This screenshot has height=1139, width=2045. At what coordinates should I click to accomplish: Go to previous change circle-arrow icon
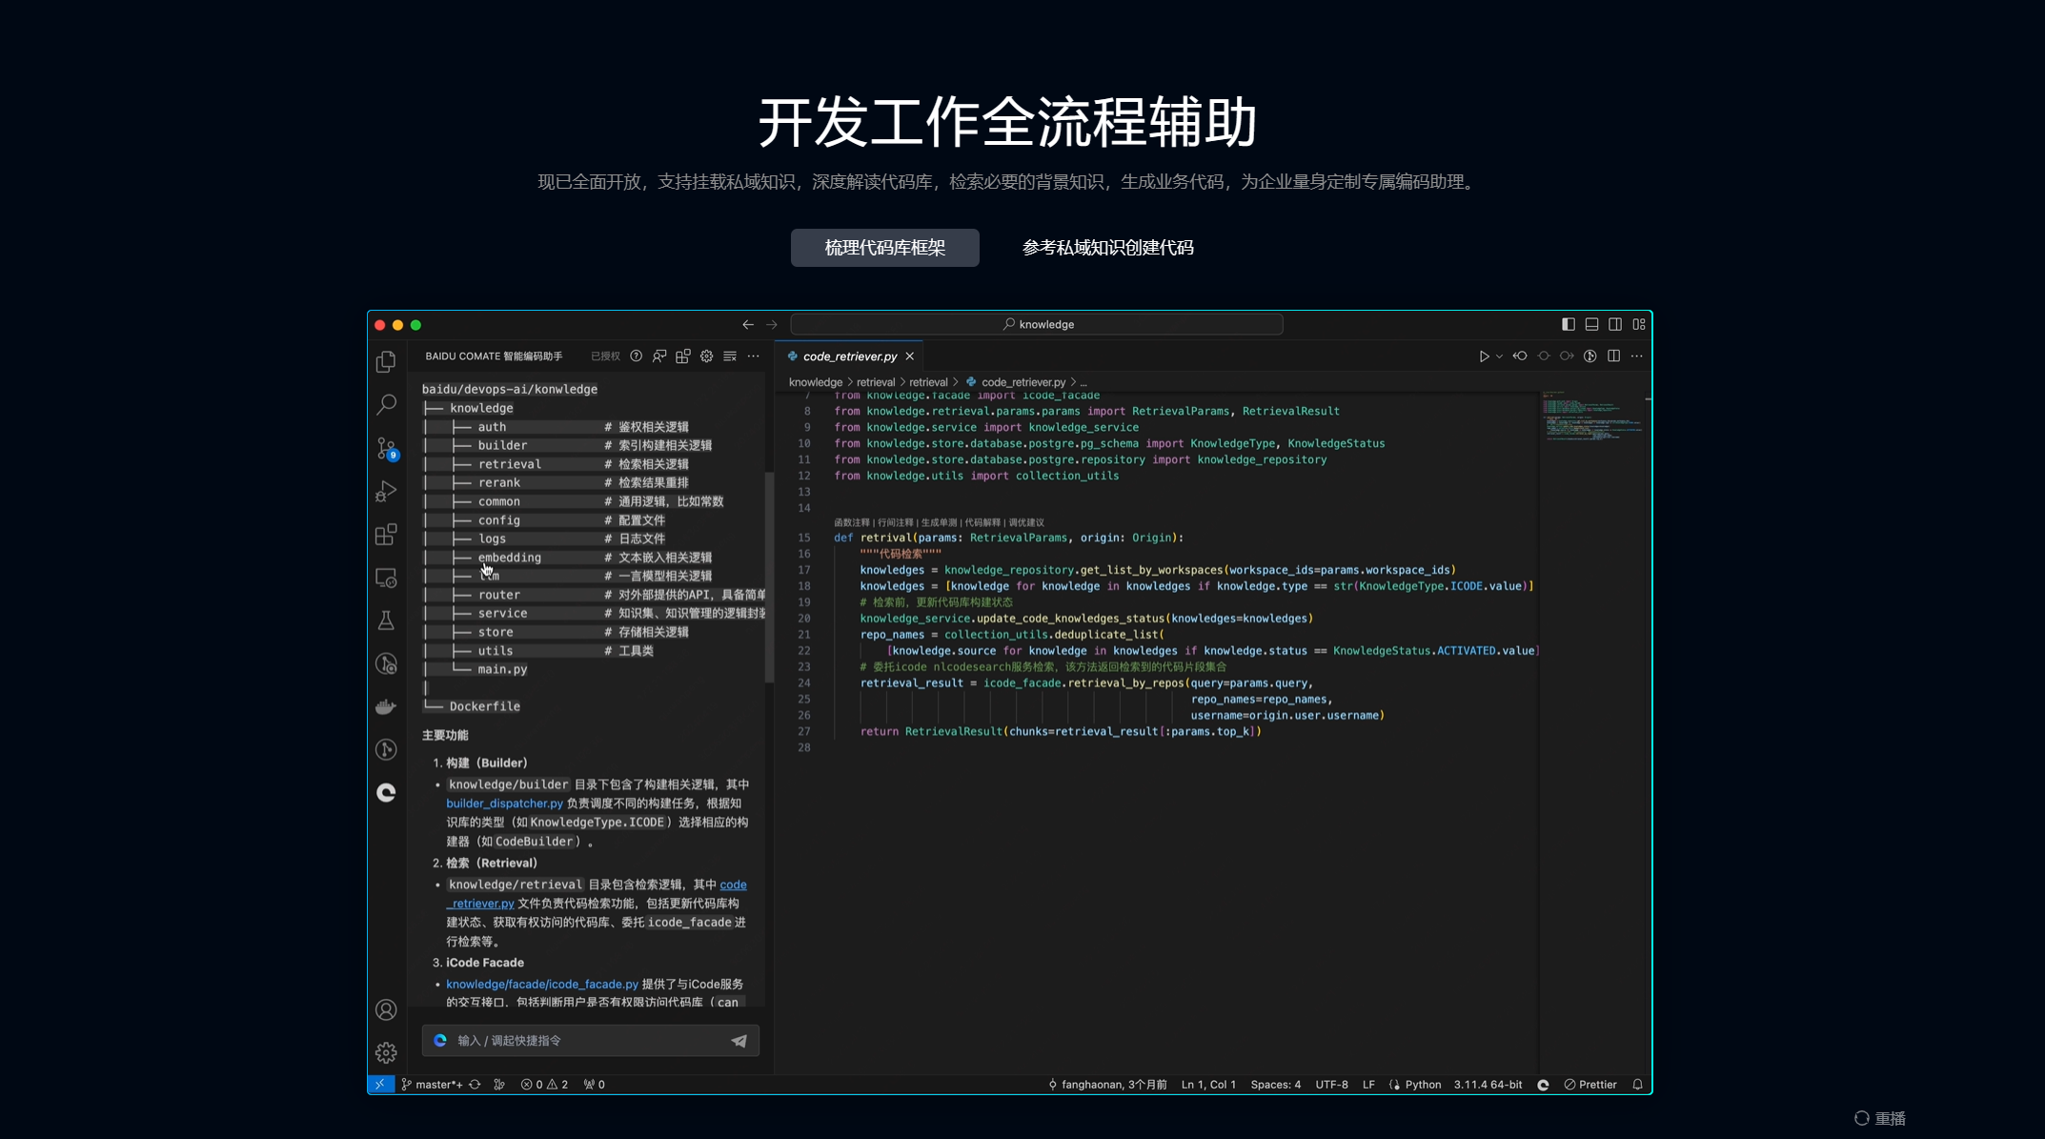(x=1520, y=356)
